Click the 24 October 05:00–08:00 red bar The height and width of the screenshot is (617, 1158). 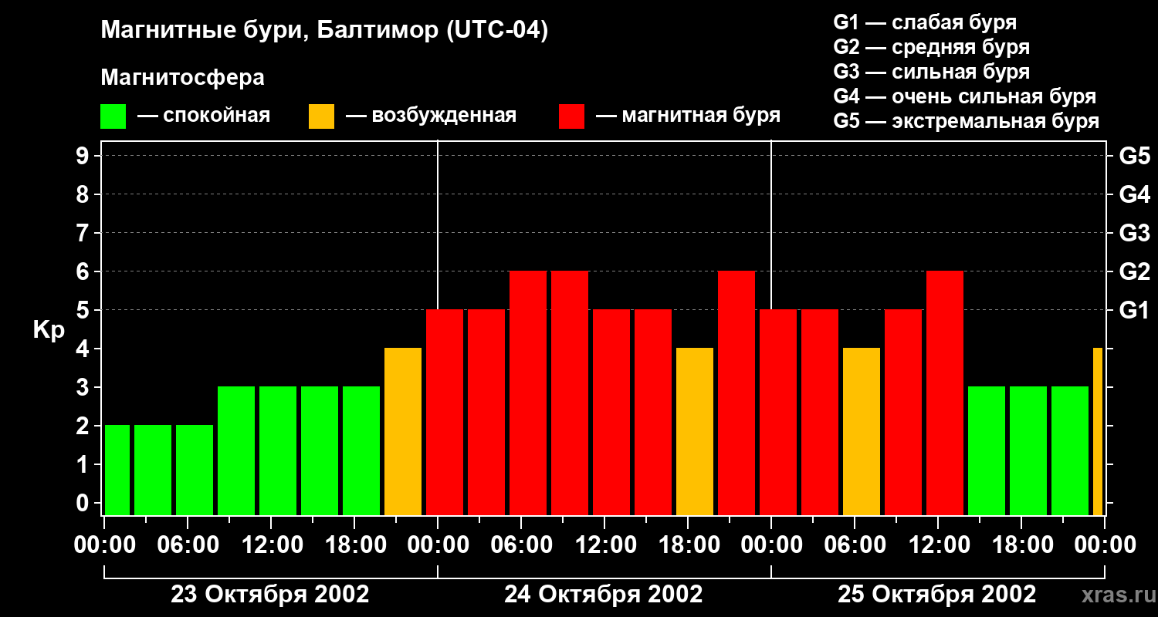tap(528, 393)
